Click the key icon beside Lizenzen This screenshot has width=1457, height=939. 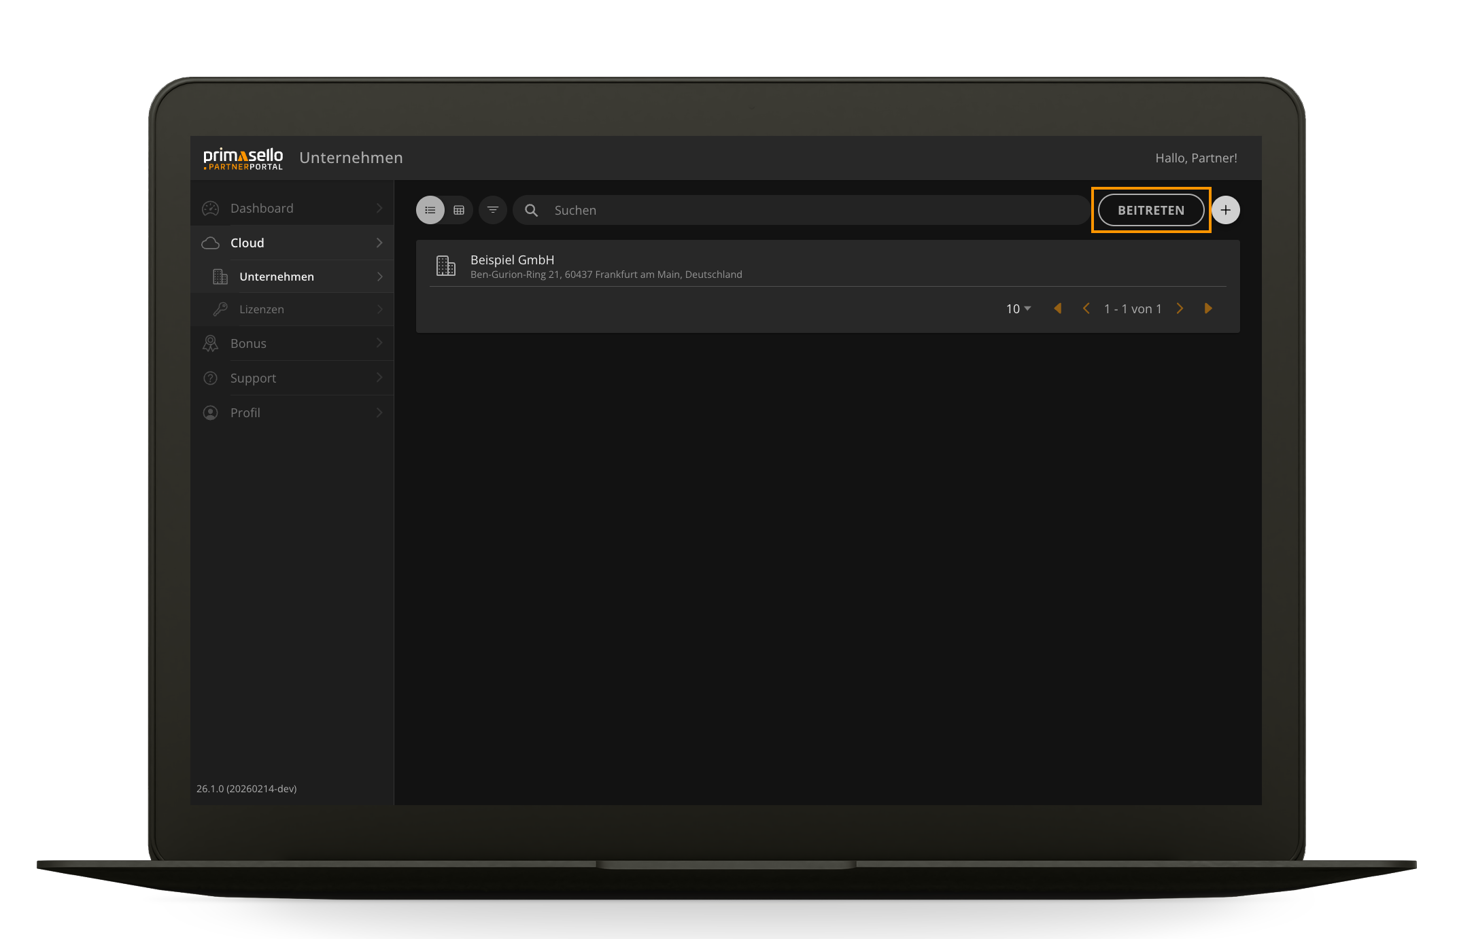pos(220,309)
